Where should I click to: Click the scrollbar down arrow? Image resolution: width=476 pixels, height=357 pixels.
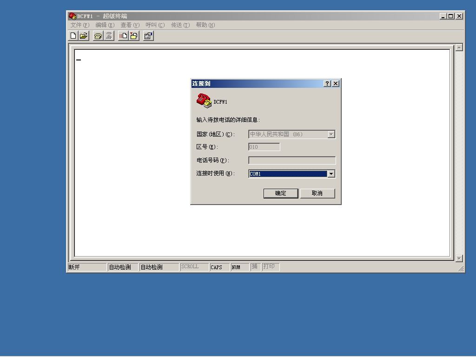[x=459, y=258]
